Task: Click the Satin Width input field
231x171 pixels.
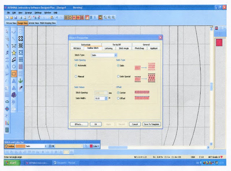Action: point(100,98)
